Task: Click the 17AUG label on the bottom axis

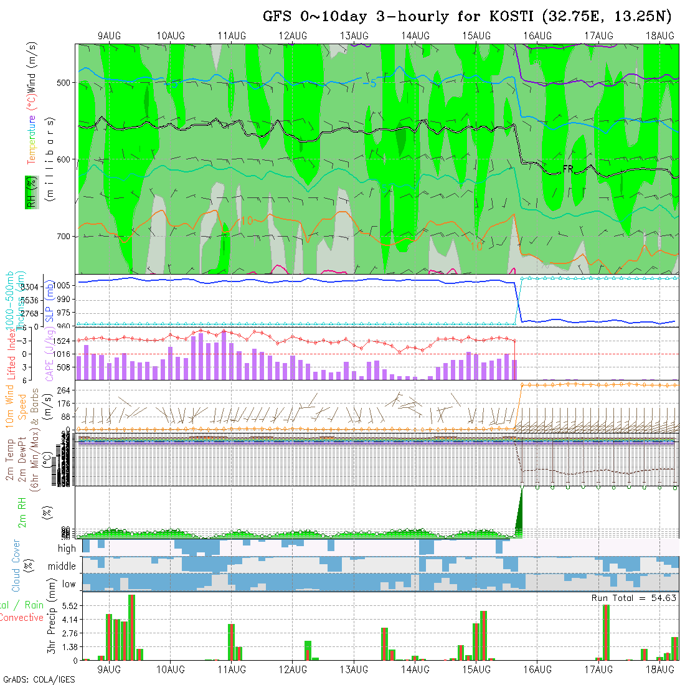Action: (x=598, y=669)
